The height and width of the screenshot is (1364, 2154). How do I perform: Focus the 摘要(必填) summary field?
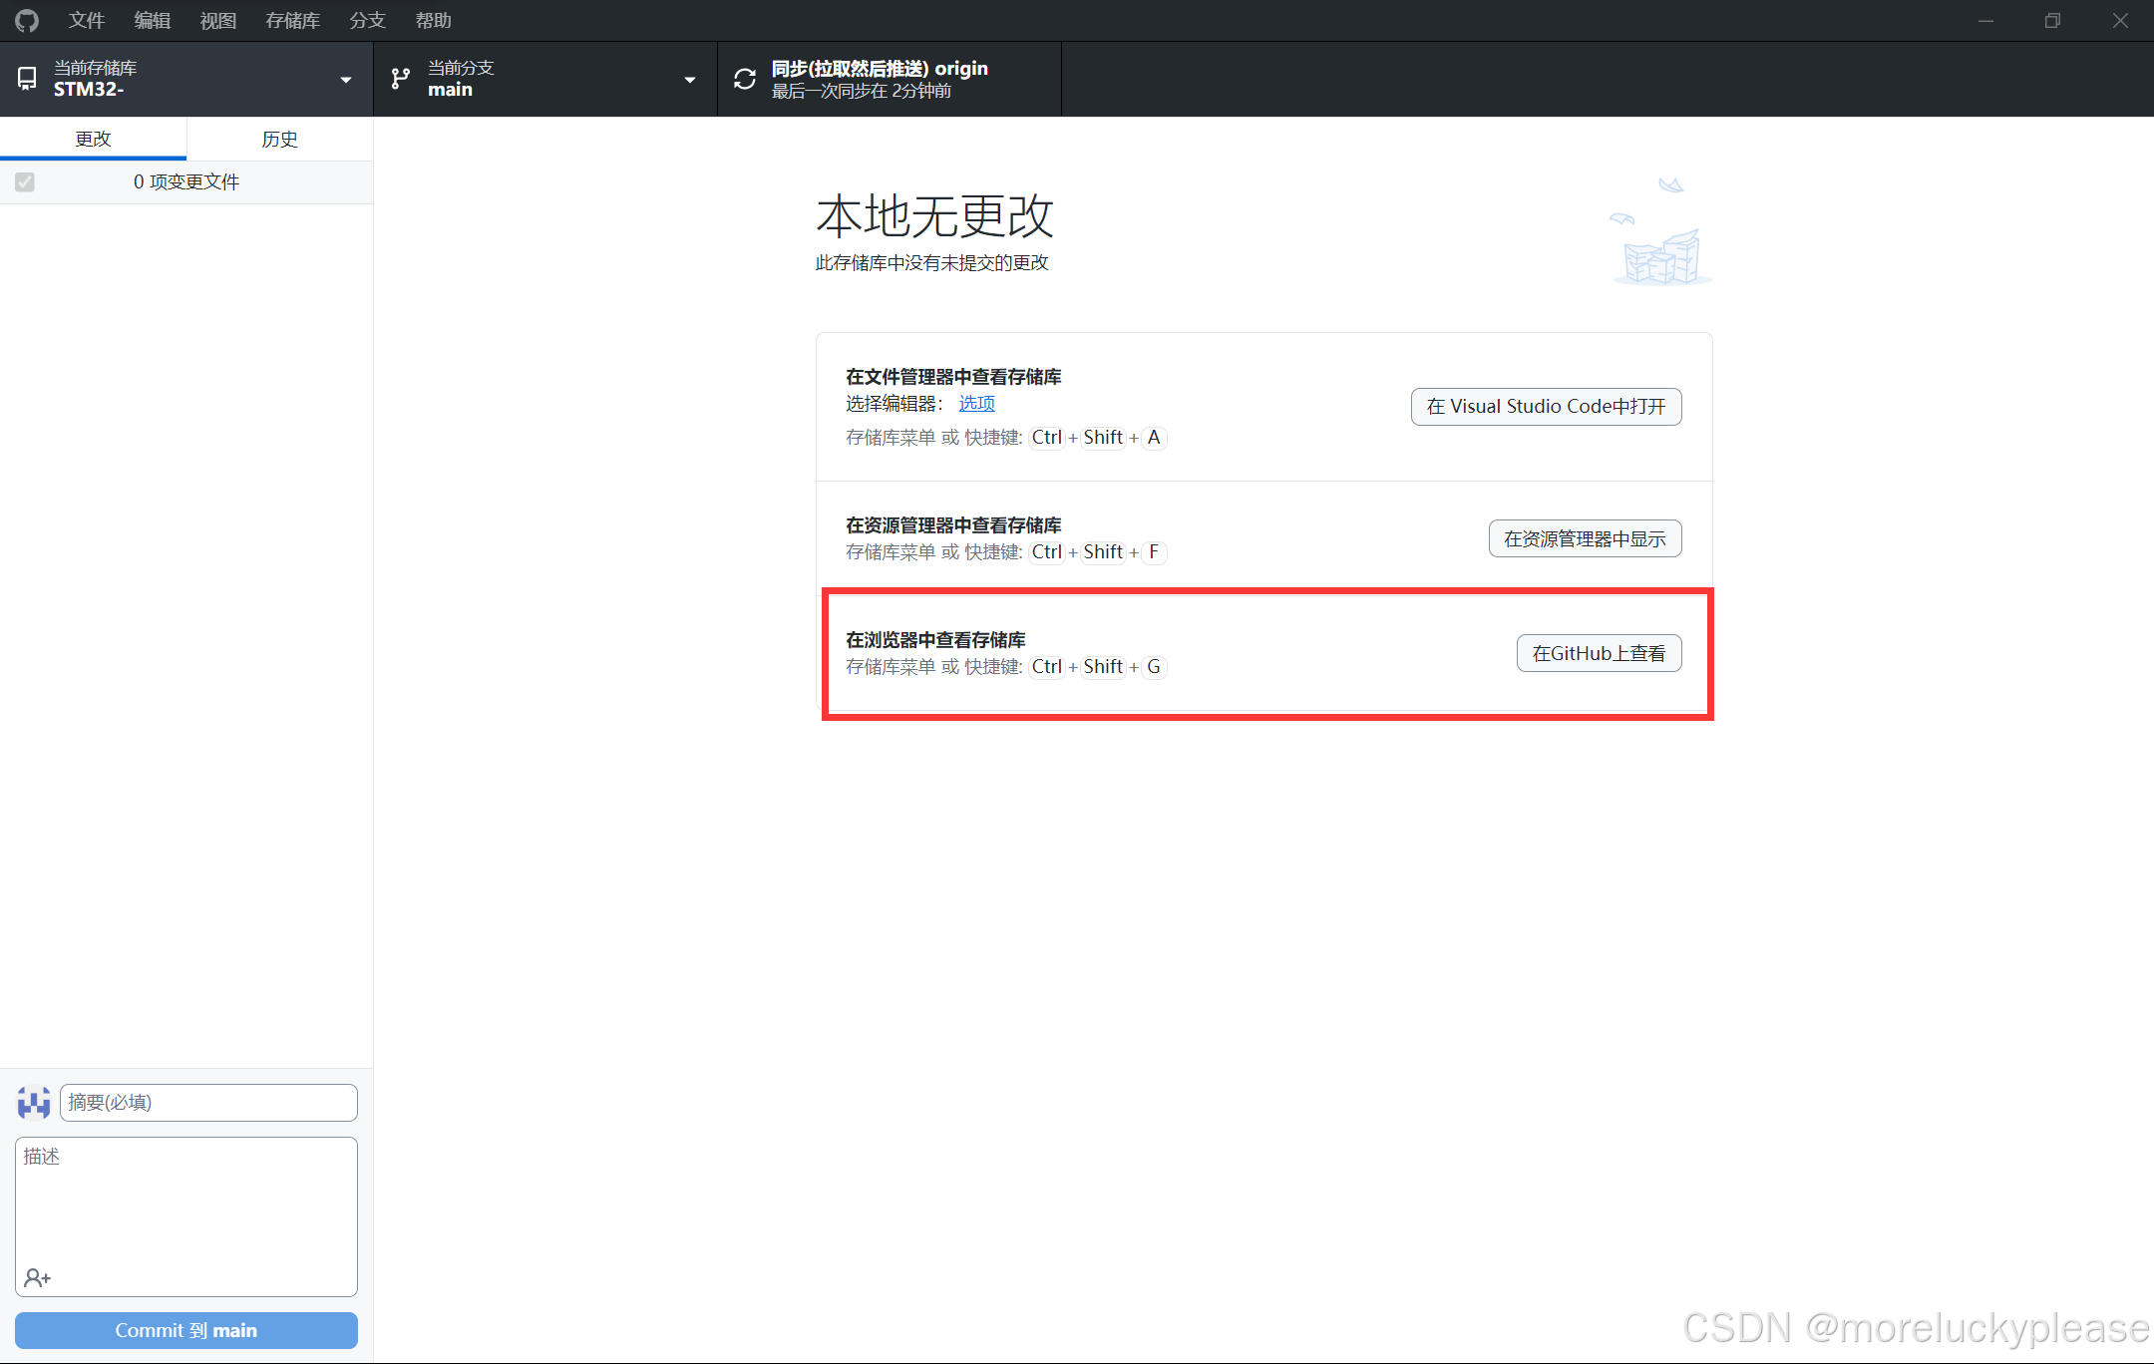coord(207,1103)
